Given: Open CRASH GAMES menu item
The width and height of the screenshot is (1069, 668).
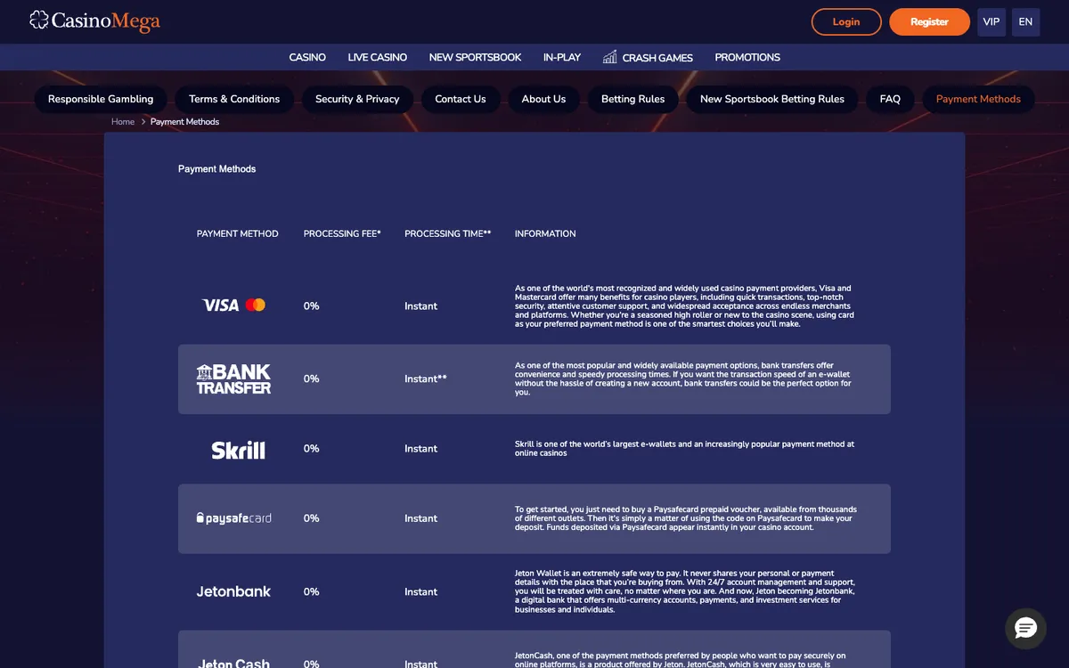Looking at the screenshot, I should pos(657,57).
